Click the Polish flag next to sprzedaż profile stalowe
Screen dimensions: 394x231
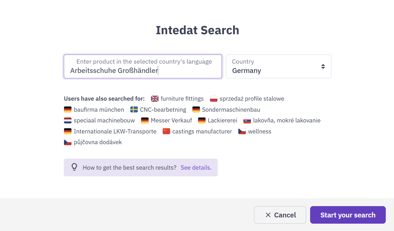pyautogui.click(x=214, y=99)
